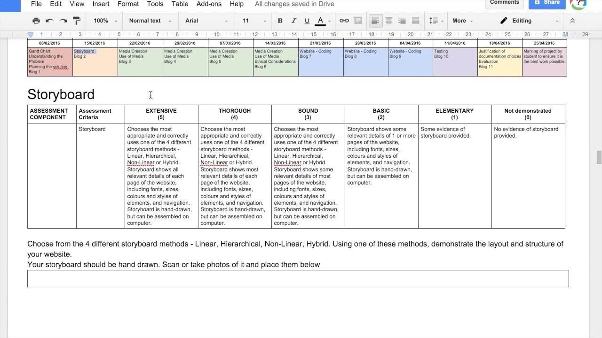
Task: Open the Help menu
Action: coord(237,4)
